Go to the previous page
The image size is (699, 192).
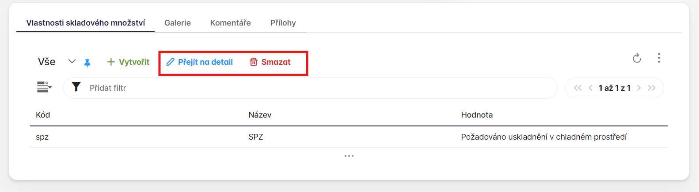point(590,88)
